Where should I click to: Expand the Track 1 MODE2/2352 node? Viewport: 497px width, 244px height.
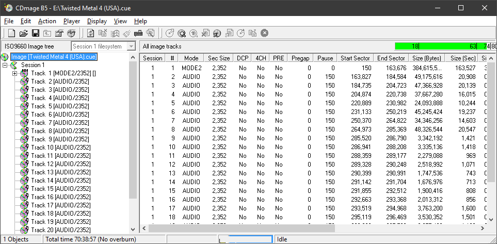14,73
